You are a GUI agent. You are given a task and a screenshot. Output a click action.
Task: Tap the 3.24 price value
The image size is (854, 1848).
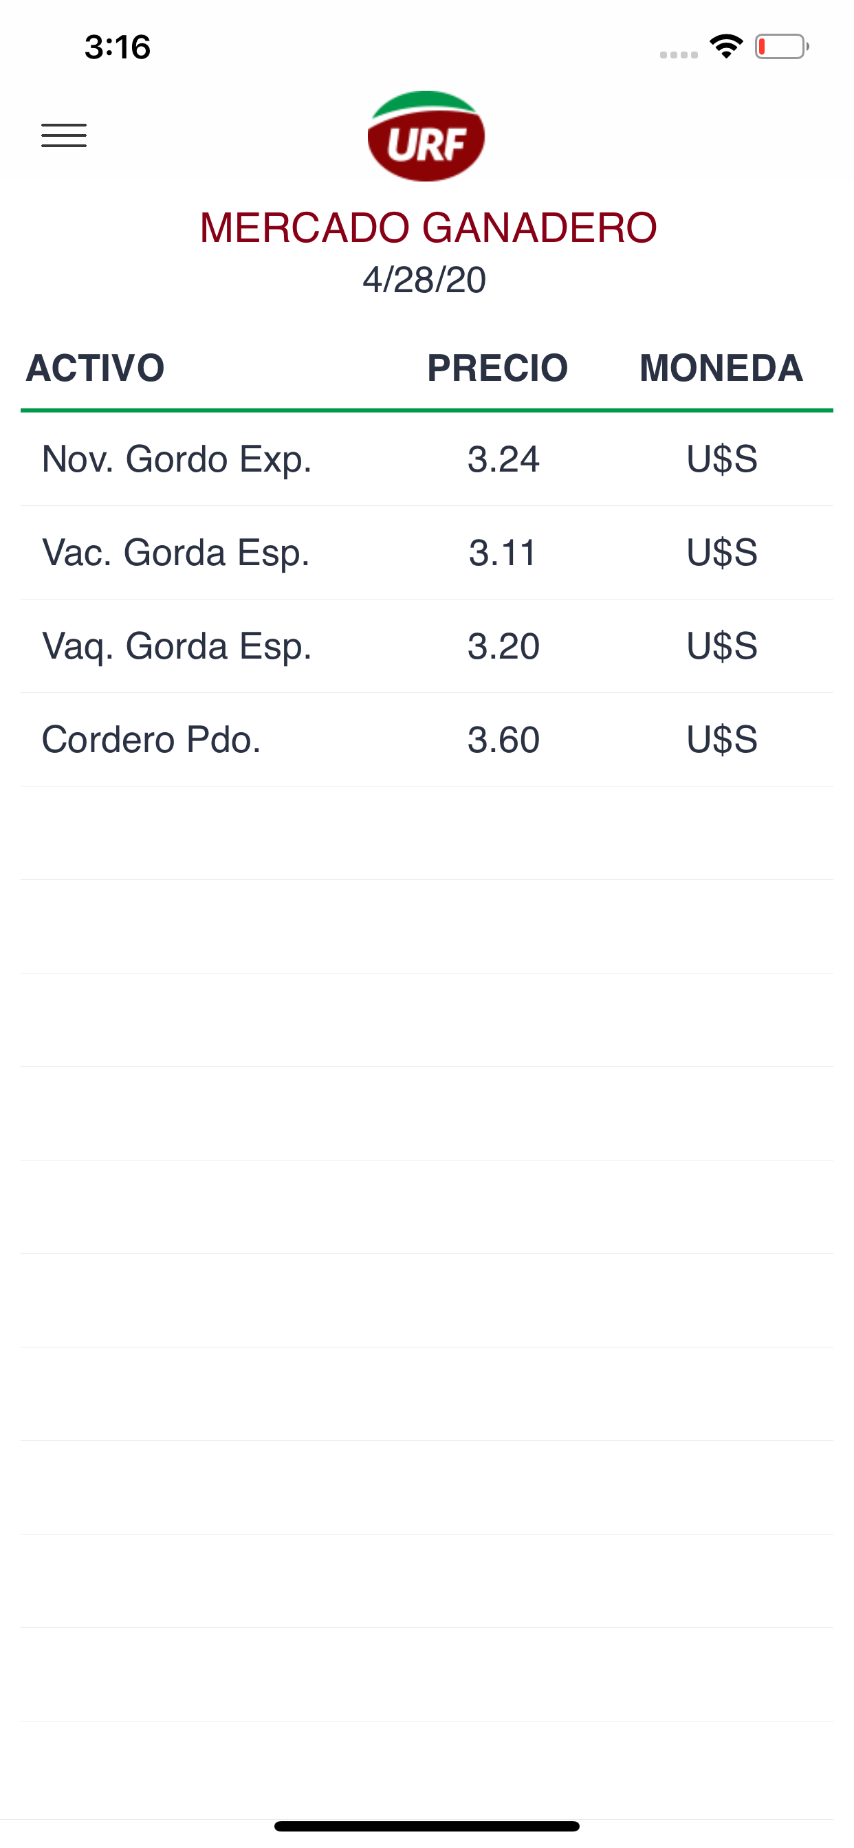[503, 459]
